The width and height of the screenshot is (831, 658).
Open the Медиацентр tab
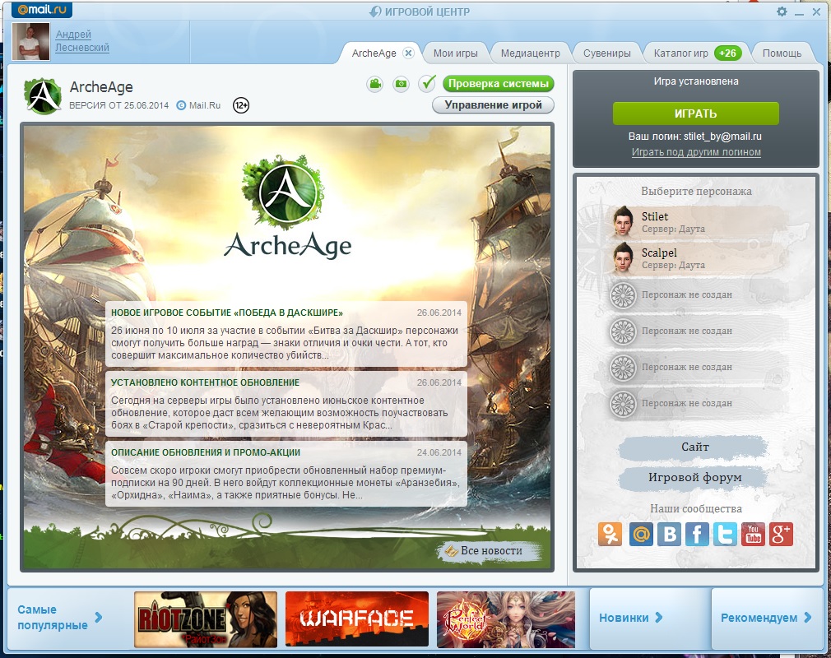pyautogui.click(x=530, y=53)
